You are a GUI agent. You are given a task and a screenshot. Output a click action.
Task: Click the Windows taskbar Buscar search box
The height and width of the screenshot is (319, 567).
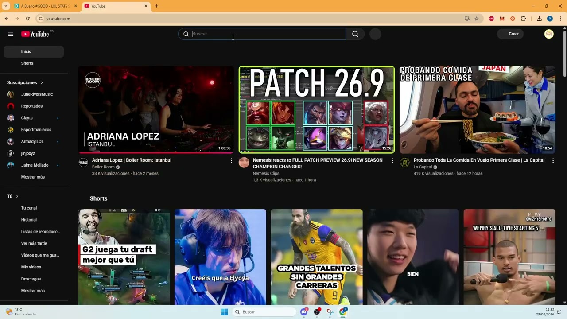click(264, 312)
